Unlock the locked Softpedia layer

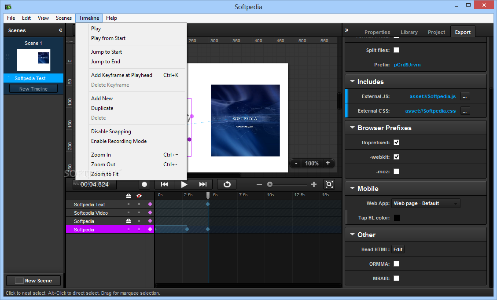point(129,221)
